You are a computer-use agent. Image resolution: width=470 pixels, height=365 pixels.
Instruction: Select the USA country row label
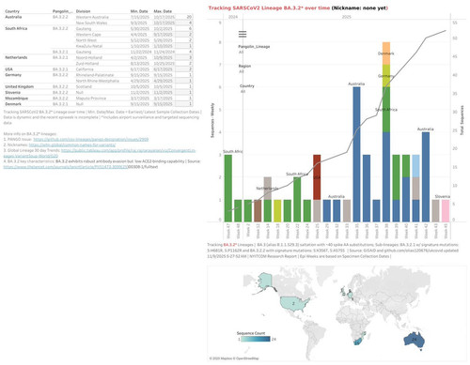tap(8, 69)
